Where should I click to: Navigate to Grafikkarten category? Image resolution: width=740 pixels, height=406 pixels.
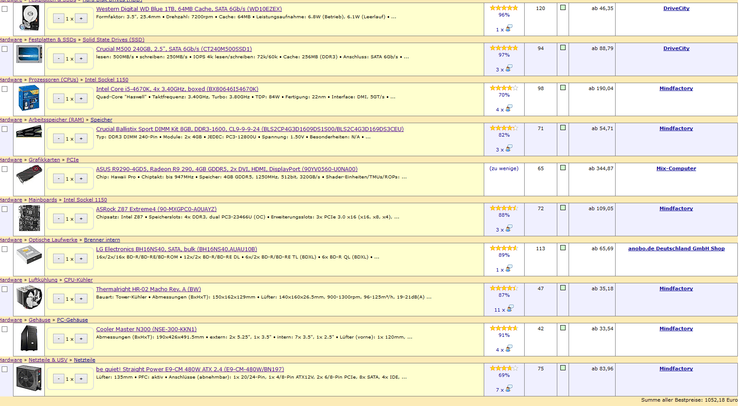44,160
